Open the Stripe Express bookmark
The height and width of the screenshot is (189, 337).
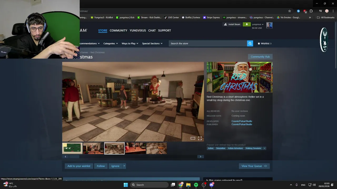tap(211, 18)
